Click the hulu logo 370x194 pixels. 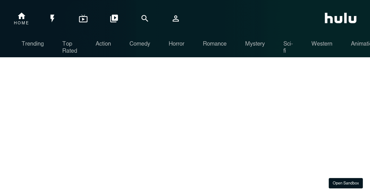(340, 18)
